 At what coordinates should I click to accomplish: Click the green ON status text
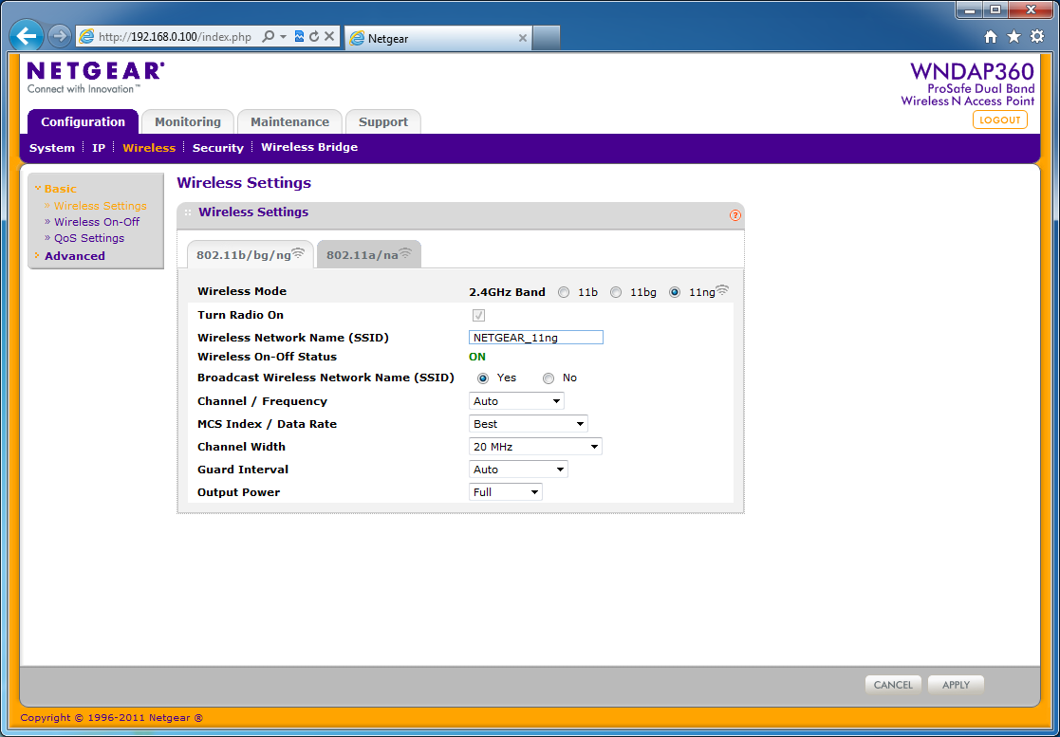coord(477,357)
